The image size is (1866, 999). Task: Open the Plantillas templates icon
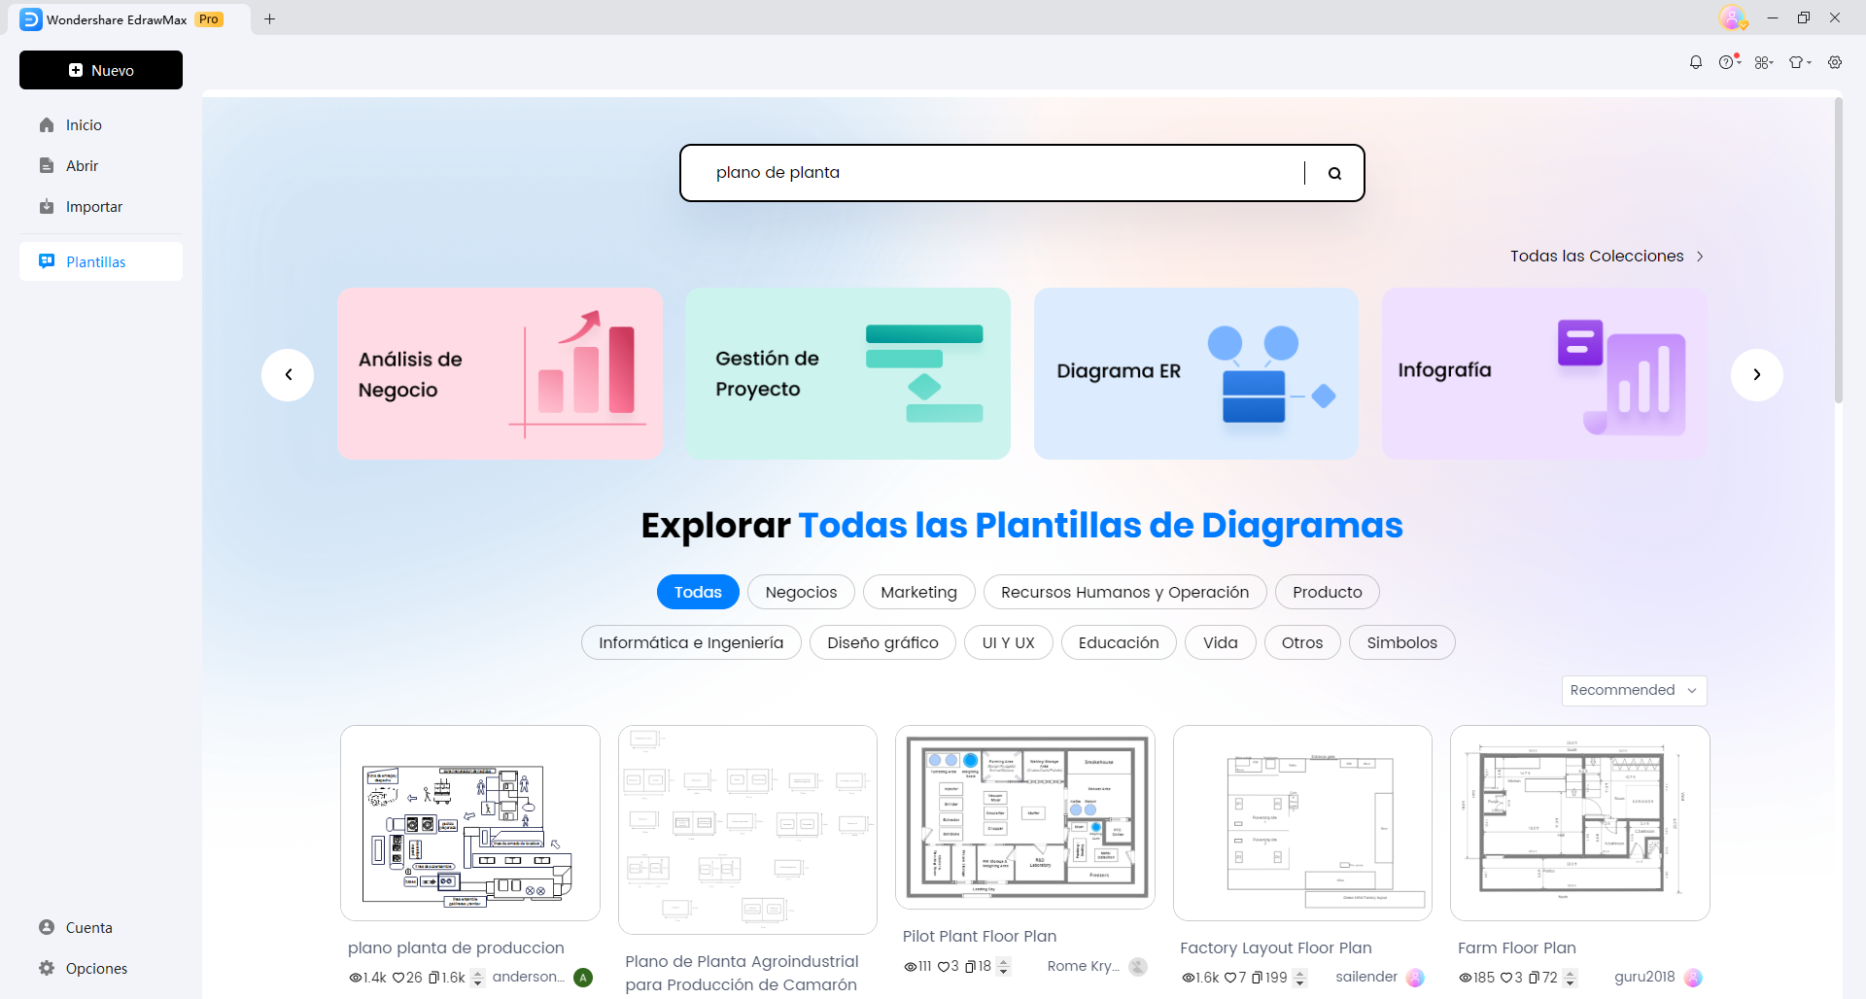[46, 261]
